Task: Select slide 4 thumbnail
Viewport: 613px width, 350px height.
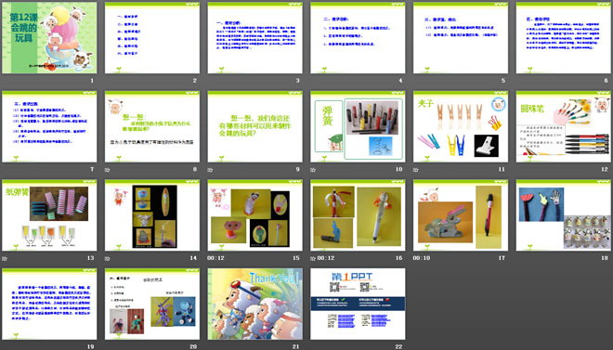Action: pyautogui.click(x=358, y=38)
